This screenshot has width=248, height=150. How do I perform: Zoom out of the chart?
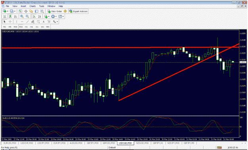(x=27, y=16)
